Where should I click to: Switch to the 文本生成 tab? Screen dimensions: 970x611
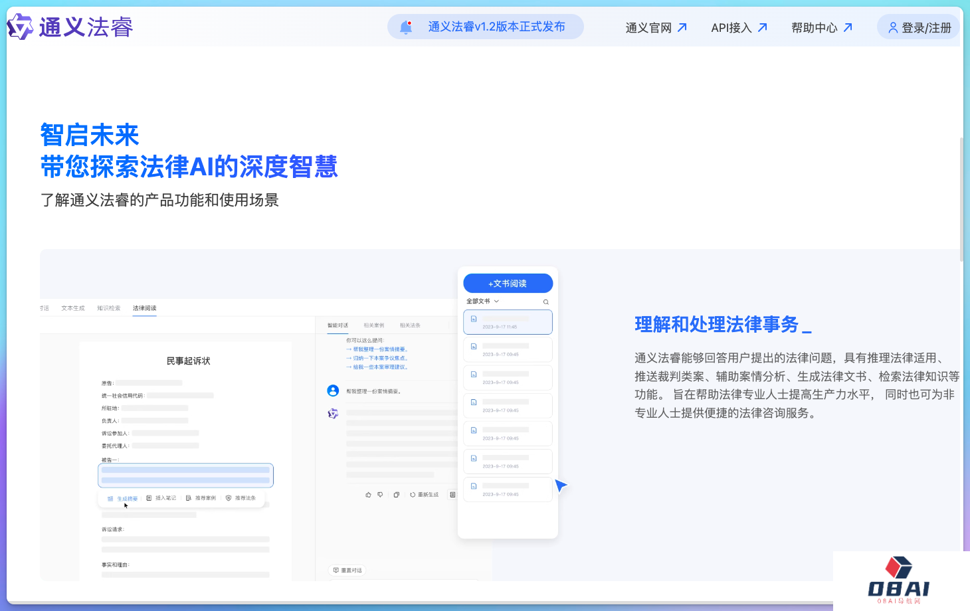[73, 308]
